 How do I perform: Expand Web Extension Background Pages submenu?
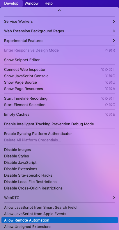[x=60, y=31]
